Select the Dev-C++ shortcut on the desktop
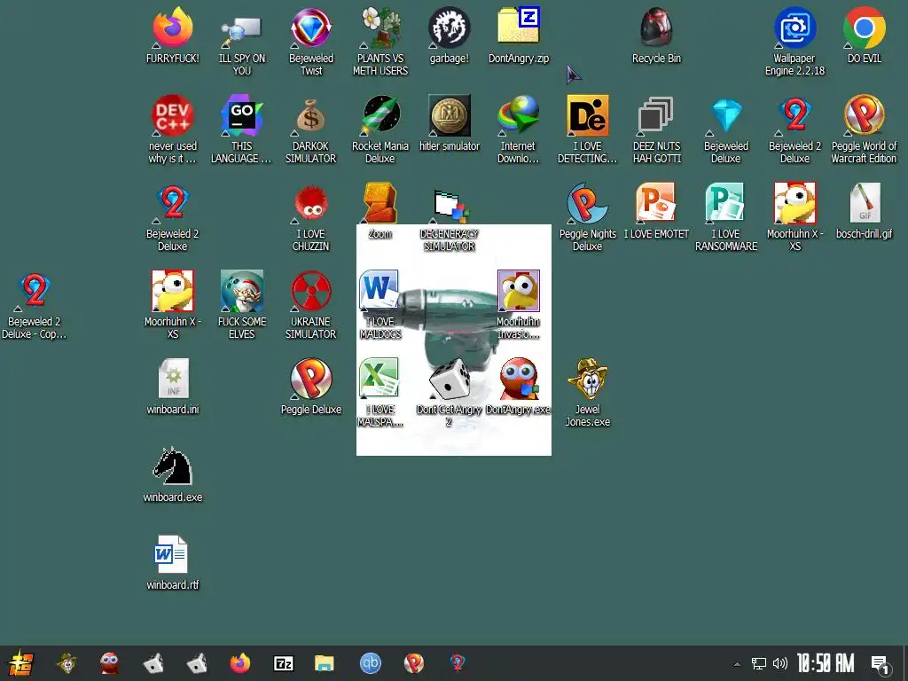Image resolution: width=908 pixels, height=681 pixels. 173,130
